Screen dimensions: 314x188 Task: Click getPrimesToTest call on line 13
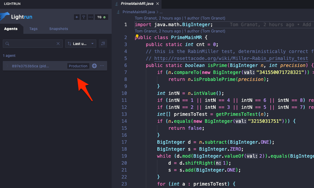point(237,114)
